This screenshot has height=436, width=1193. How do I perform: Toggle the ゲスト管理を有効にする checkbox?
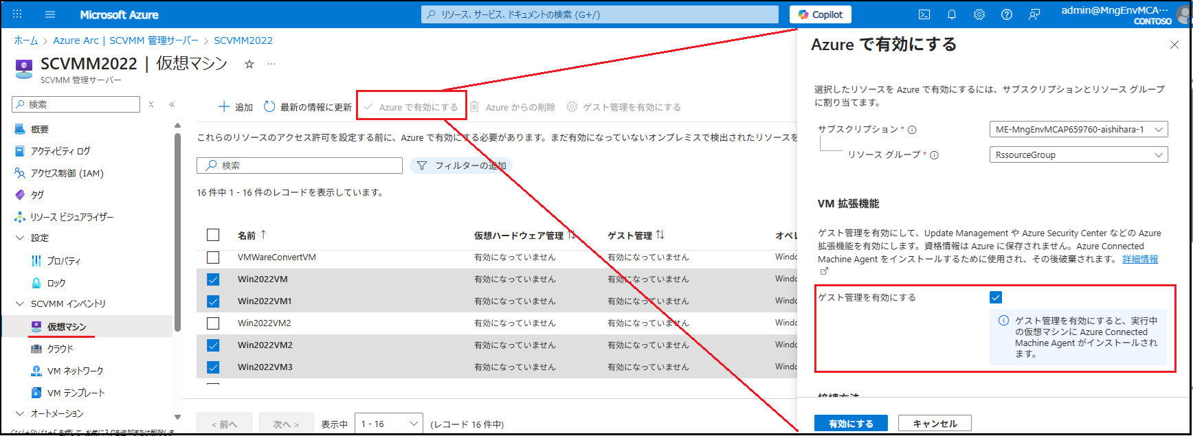[x=996, y=297]
